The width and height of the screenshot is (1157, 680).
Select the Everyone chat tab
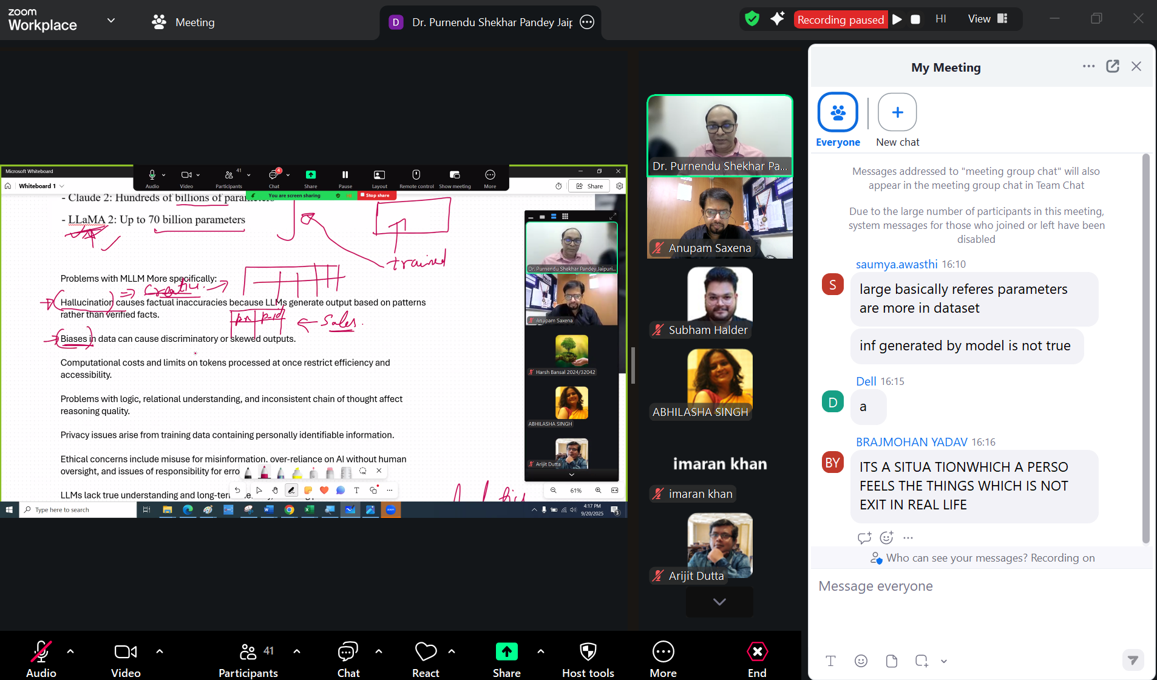point(838,120)
